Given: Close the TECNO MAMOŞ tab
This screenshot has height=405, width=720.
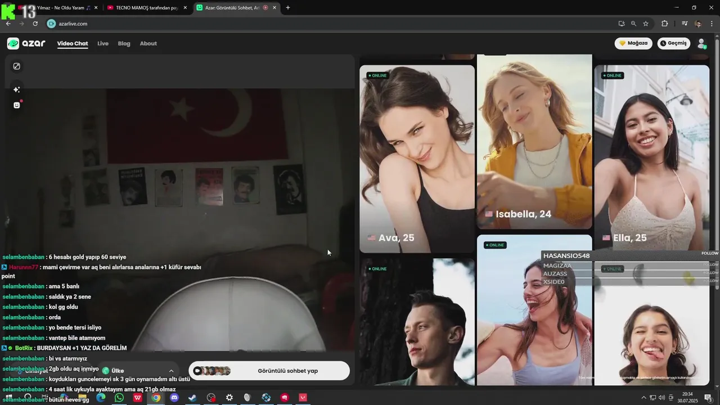Looking at the screenshot, I should 185,8.
